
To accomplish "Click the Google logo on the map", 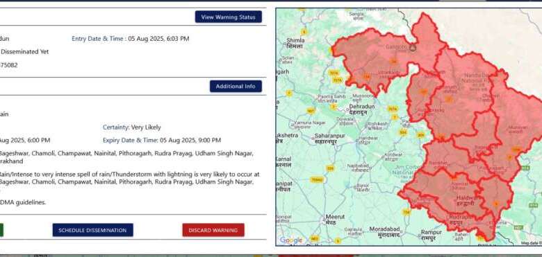I will coord(290,240).
